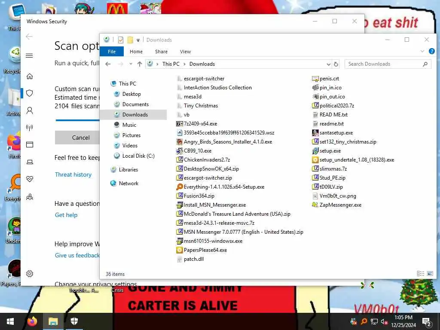Open the Windows Start menu

[10, 321]
